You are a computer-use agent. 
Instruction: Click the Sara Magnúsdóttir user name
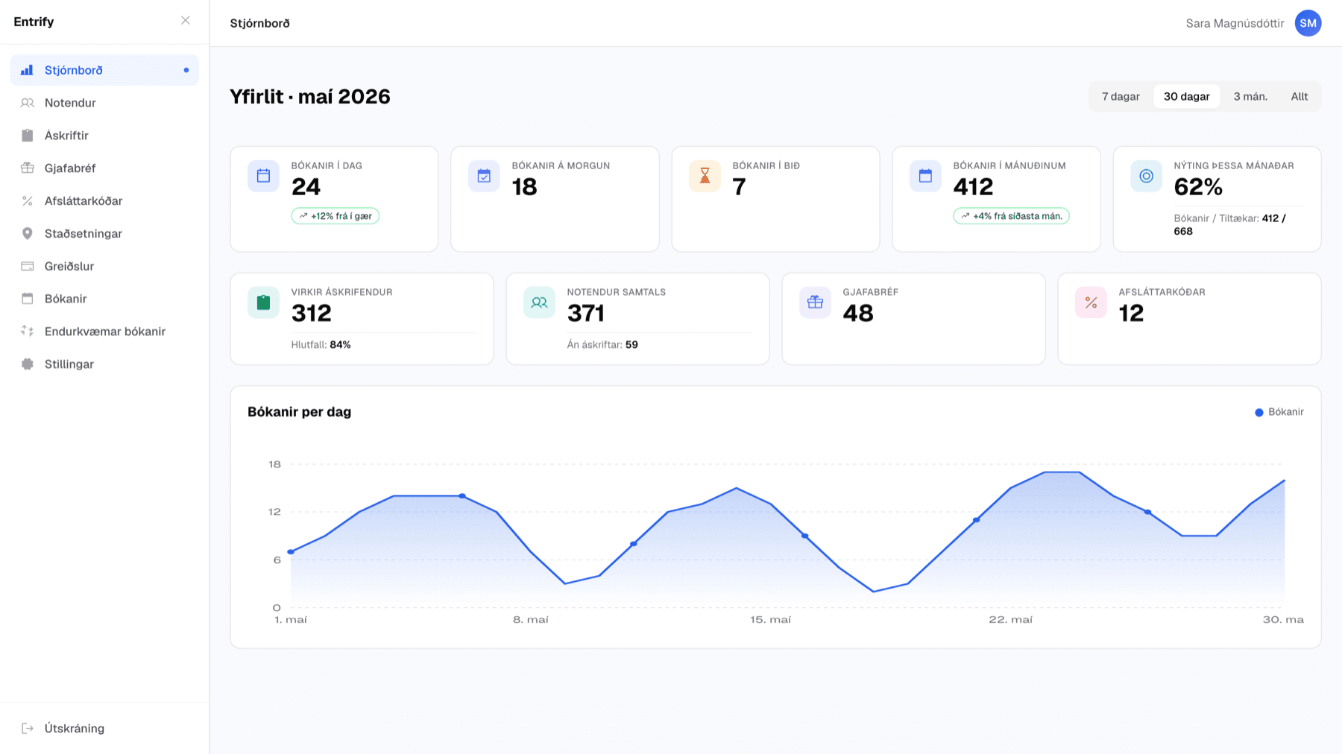1235,23
